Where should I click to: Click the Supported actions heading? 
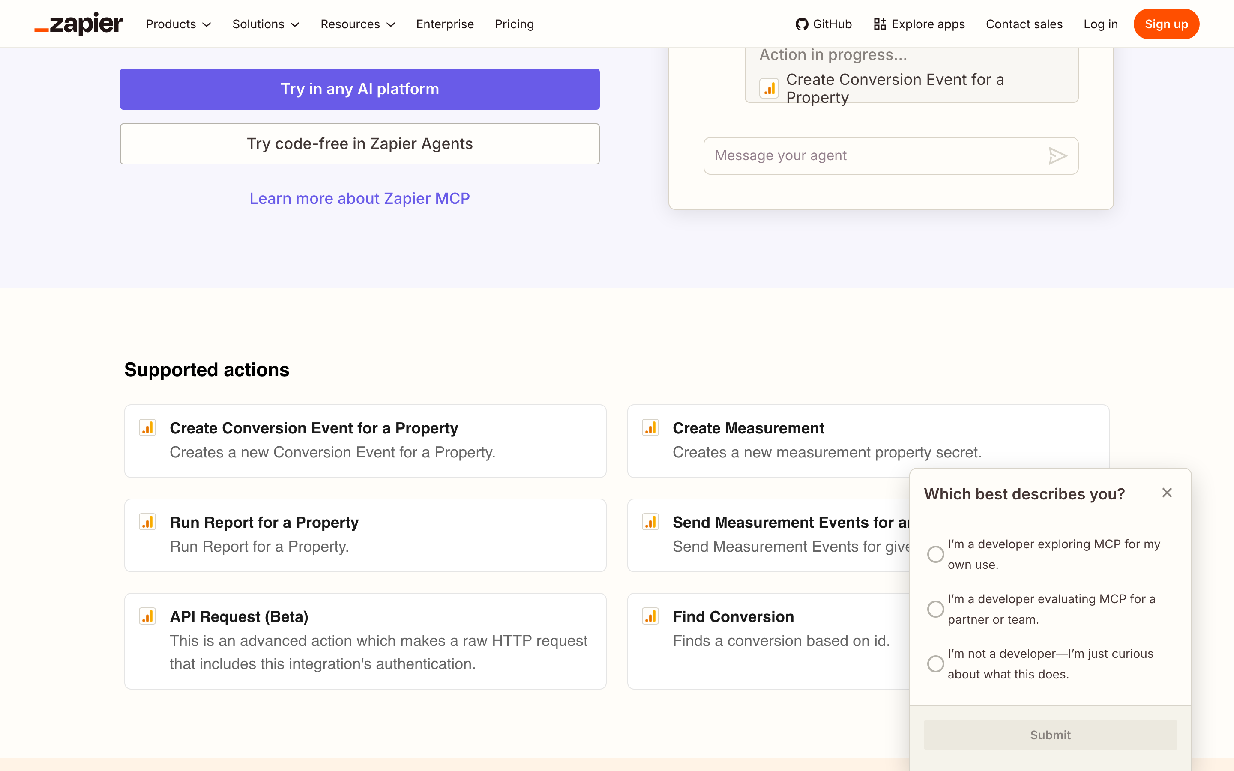(x=207, y=370)
